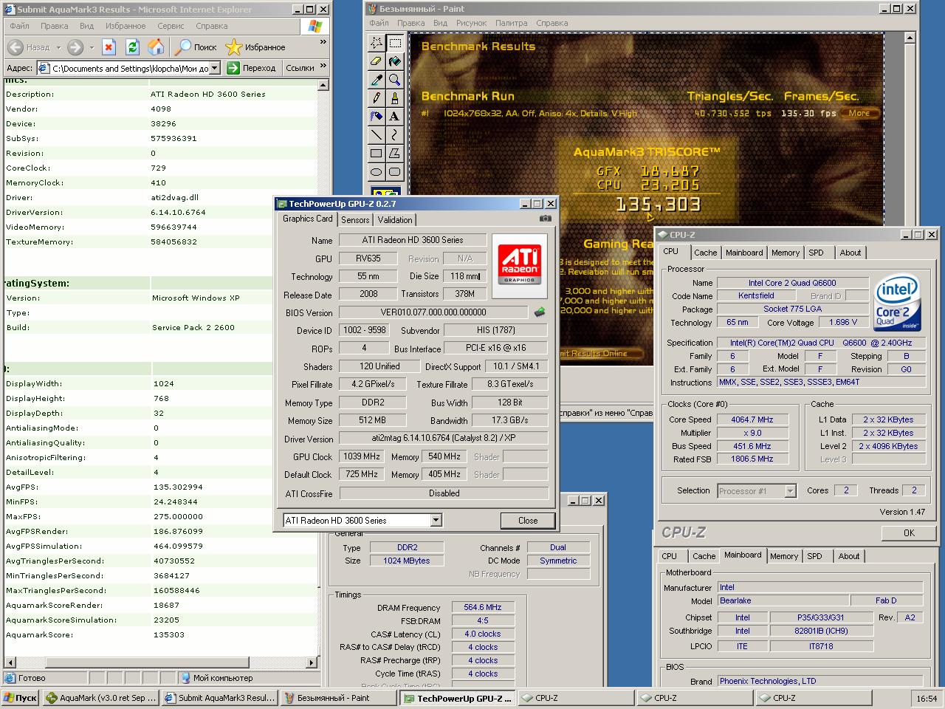The height and width of the screenshot is (709, 945).
Task: Click the IE horizontal scrollbar left arrow
Action: tap(10, 663)
